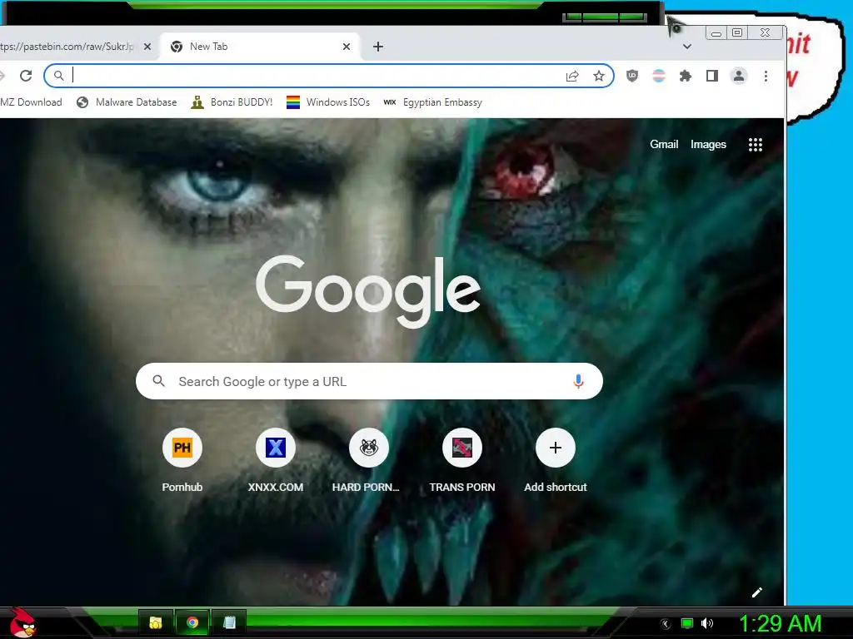The width and height of the screenshot is (853, 639).
Task: Open the Google apps grid
Action: click(x=755, y=145)
